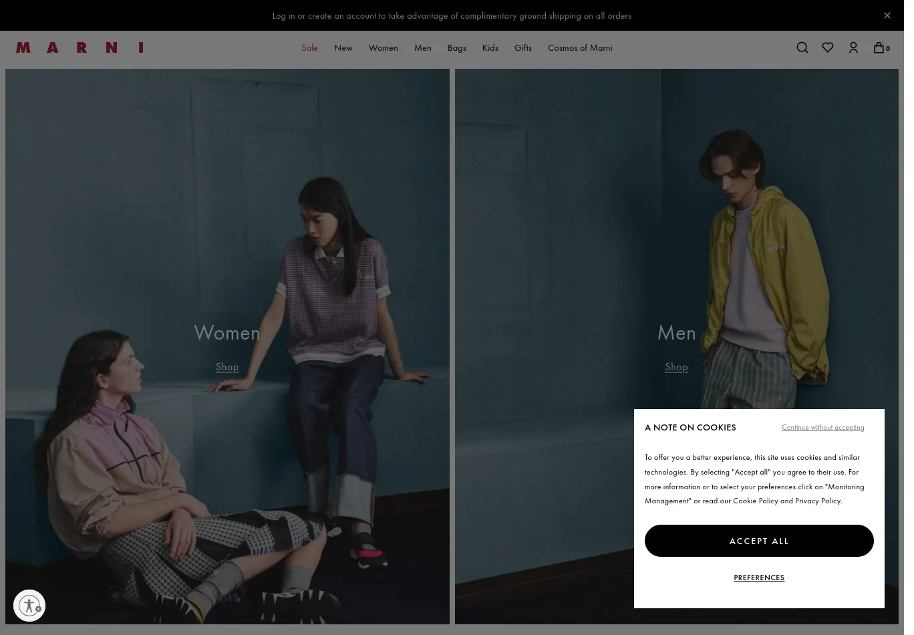Open the accessibility widget icon

pos(29,606)
